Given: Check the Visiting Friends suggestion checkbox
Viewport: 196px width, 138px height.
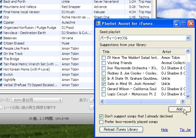Looking at the screenshot, I should (x=104, y=63).
